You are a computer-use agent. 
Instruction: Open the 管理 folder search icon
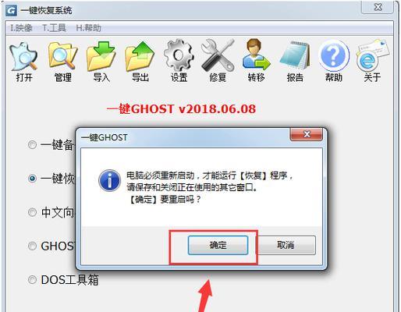62,56
